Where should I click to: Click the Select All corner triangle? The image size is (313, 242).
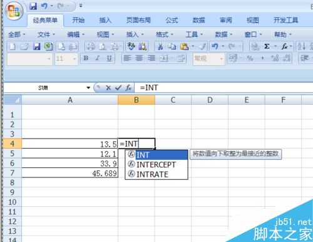pos(13,100)
